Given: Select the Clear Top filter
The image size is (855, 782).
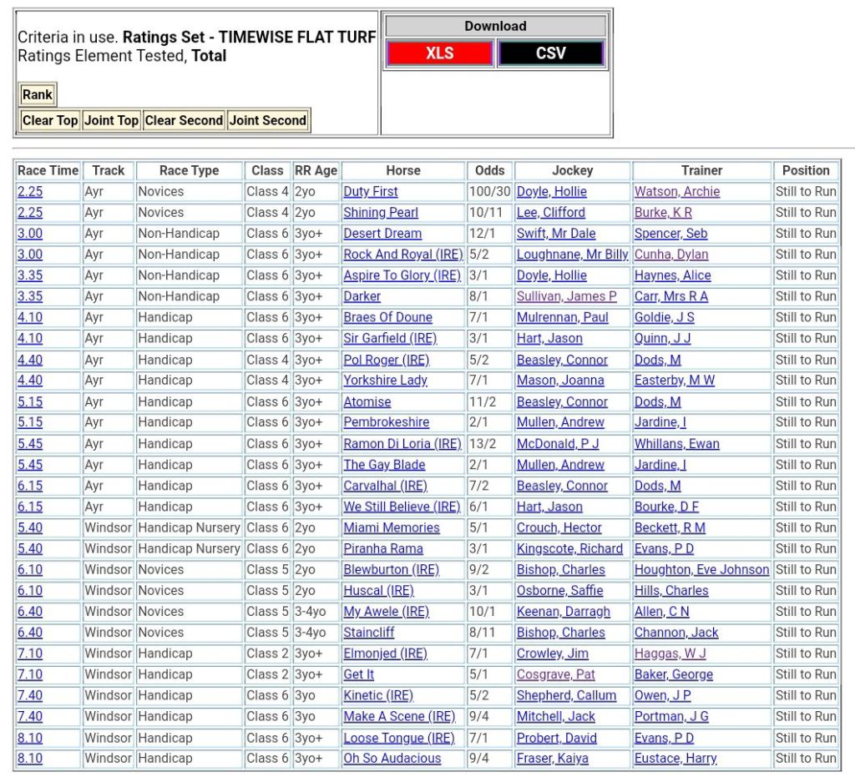Looking at the screenshot, I should point(50,120).
